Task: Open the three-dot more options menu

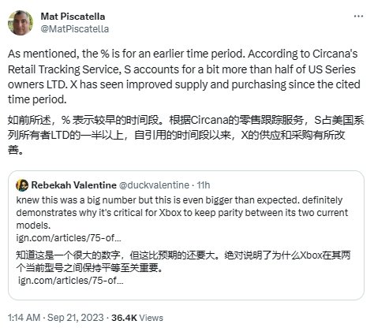Action: (x=358, y=17)
